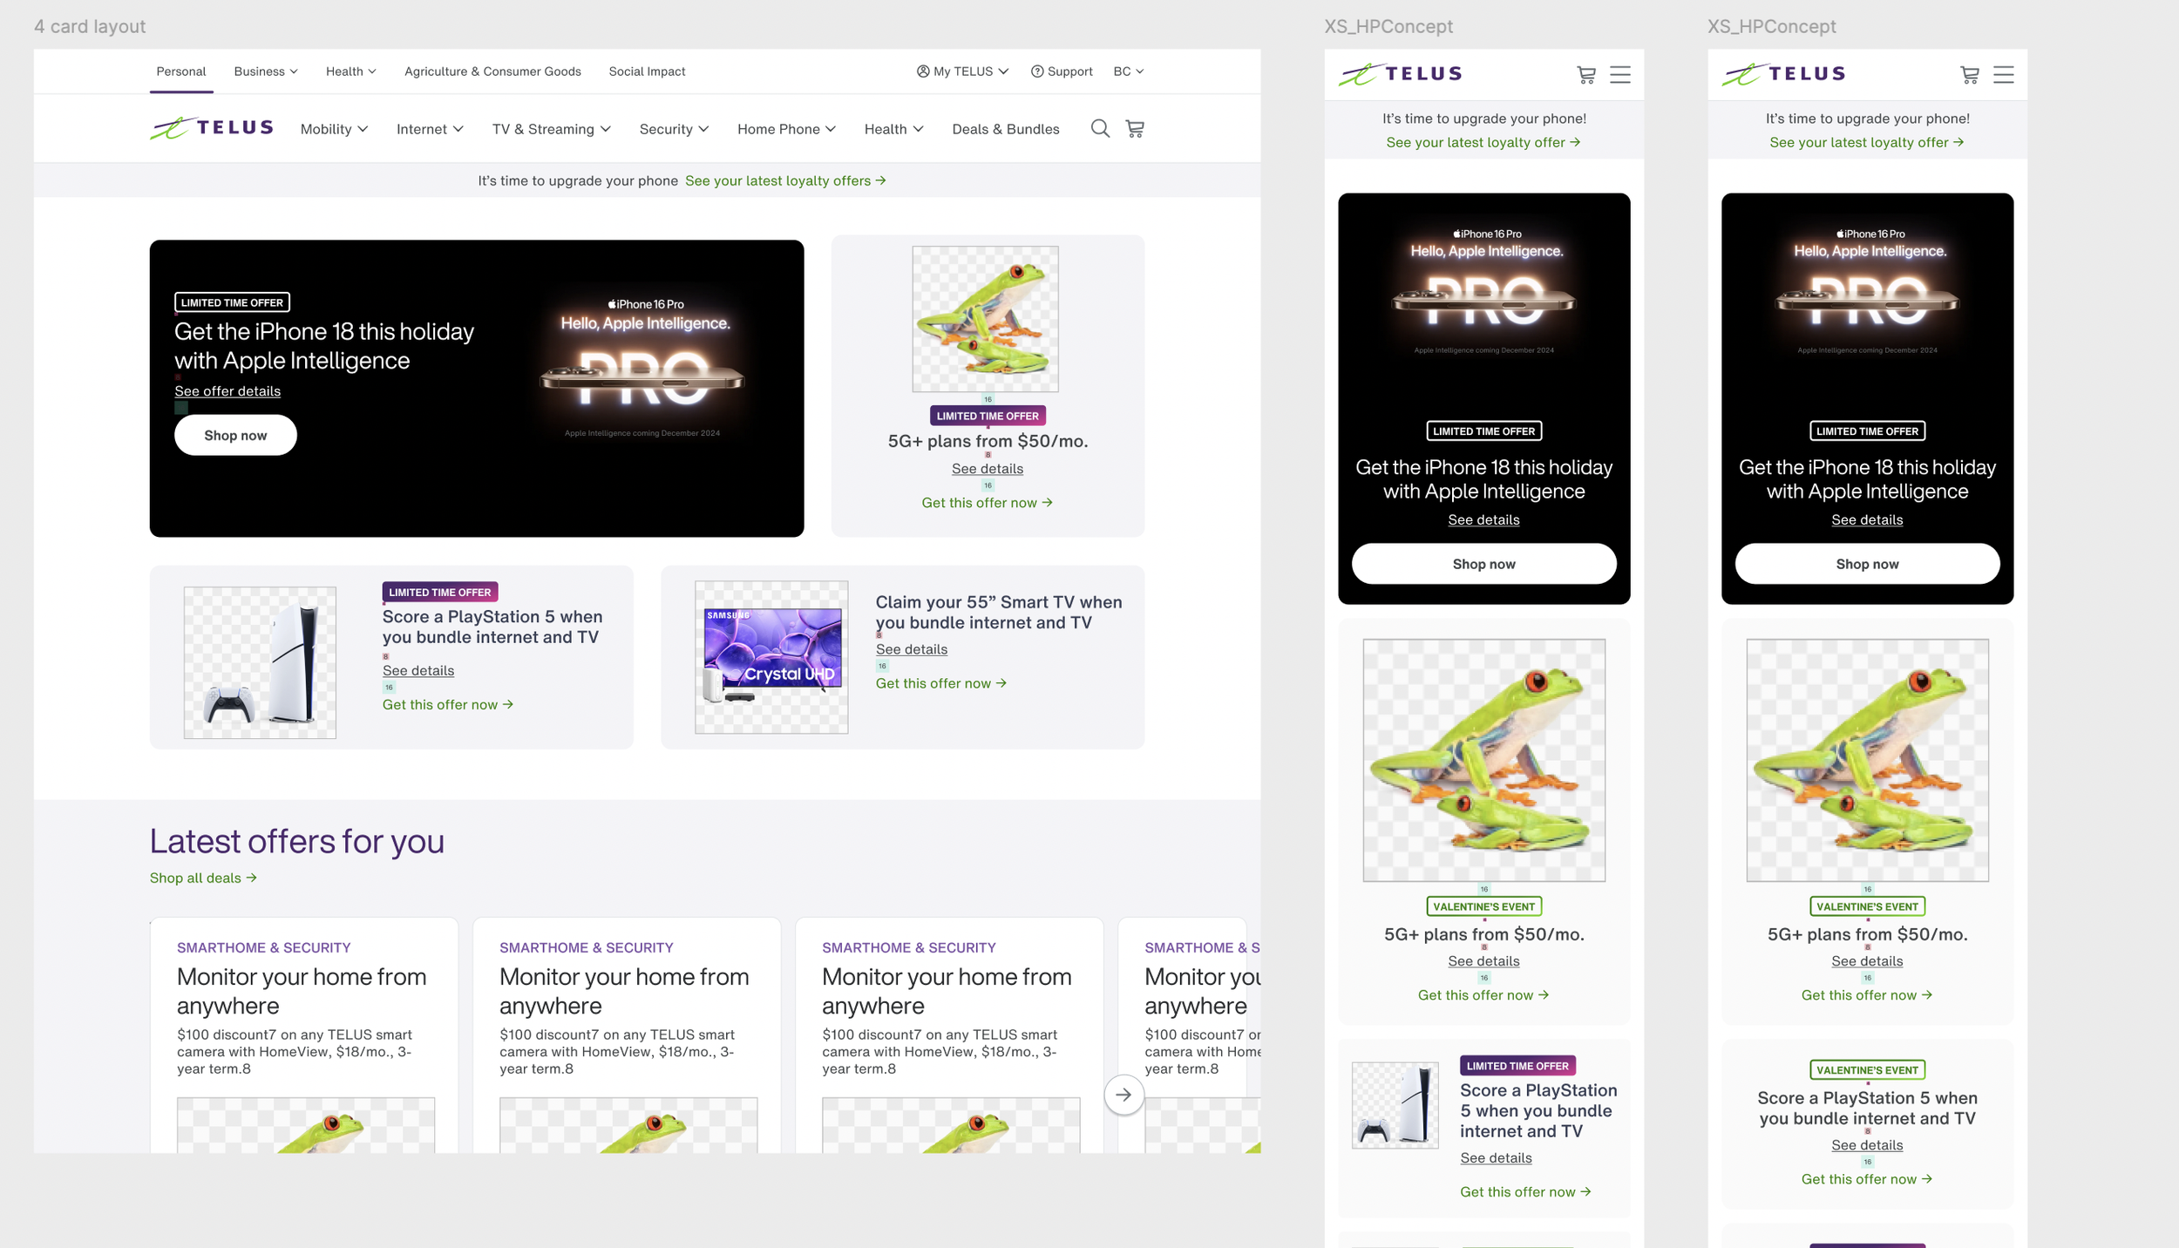This screenshot has height=1248, width=2179.
Task: Click the carousel next arrow button
Action: 1123,1095
